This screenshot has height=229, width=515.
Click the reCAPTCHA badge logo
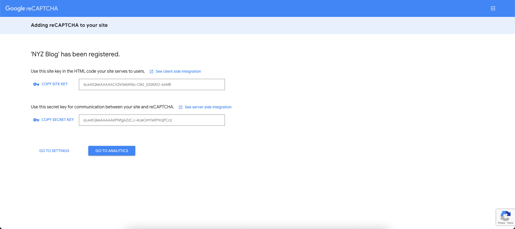(505, 216)
